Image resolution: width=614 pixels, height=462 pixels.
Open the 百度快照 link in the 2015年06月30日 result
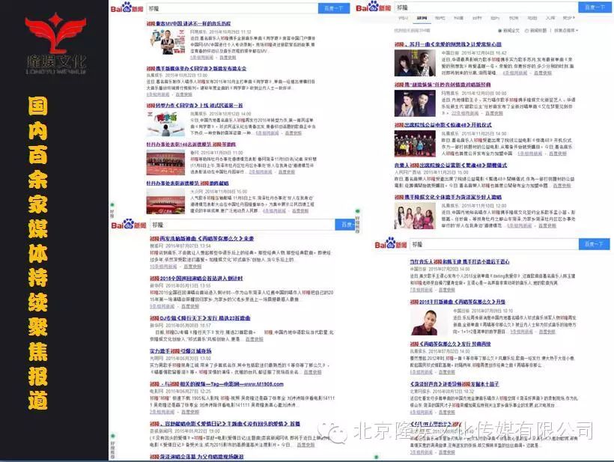(312, 372)
